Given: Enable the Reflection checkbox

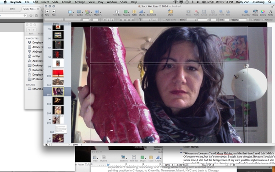Looking at the screenshot, I should 263,20.
